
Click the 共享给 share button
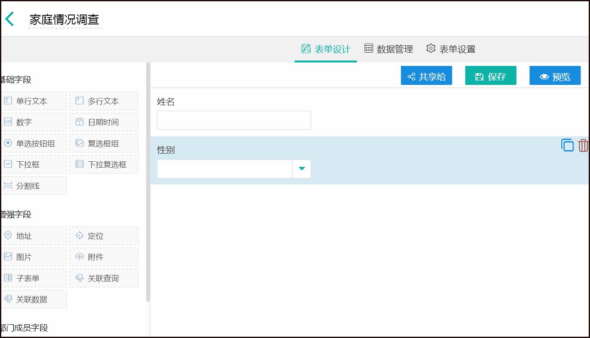[x=426, y=76]
